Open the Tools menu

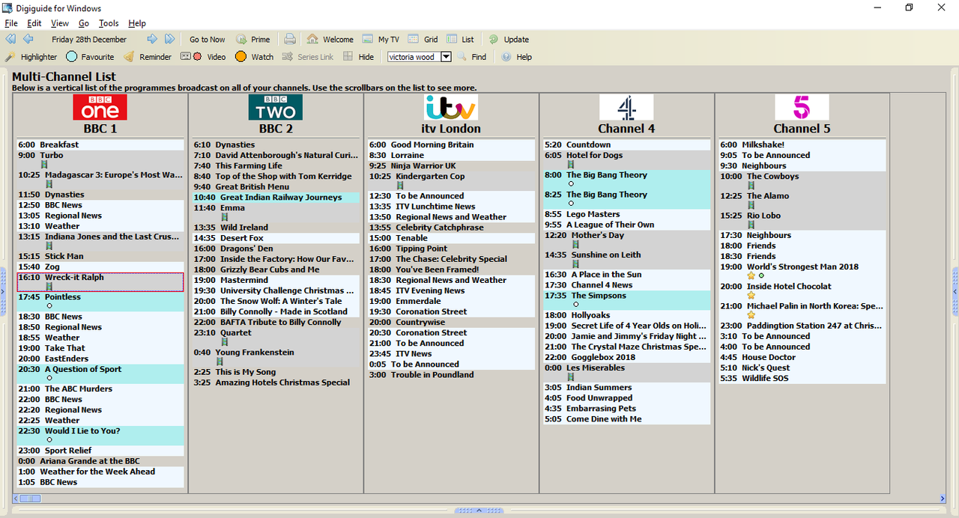[109, 23]
